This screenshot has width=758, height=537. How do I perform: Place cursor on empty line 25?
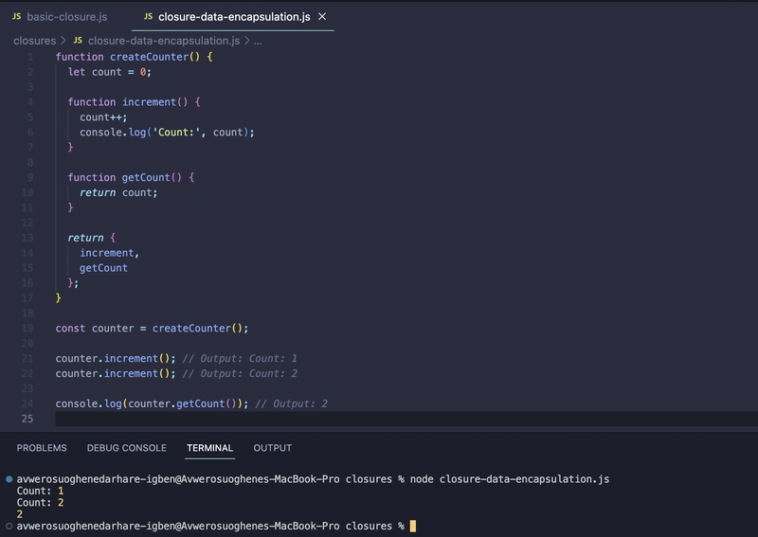(x=284, y=419)
